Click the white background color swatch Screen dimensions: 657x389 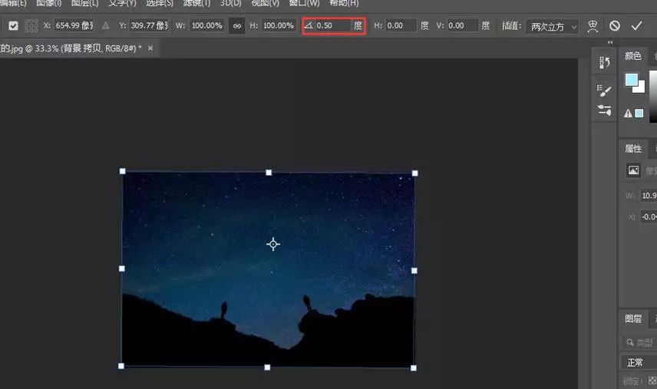tap(641, 88)
